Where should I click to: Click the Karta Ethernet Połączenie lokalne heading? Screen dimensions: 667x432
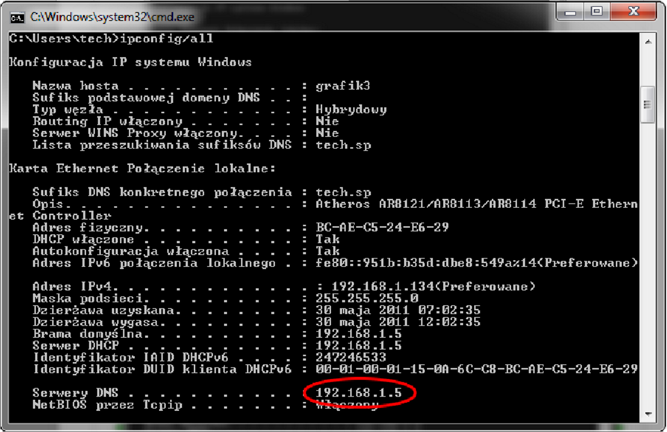coord(142,169)
